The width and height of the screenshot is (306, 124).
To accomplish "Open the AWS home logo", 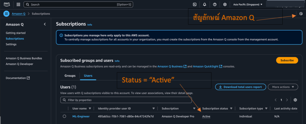I will click(x=7, y=4).
